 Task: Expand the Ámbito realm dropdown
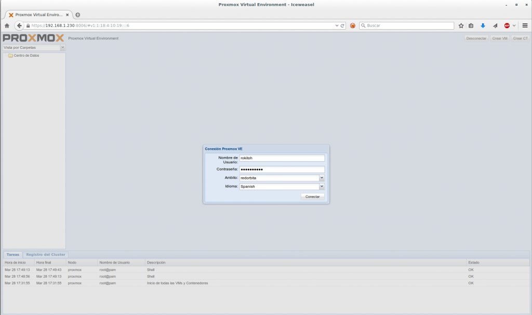pos(322,178)
